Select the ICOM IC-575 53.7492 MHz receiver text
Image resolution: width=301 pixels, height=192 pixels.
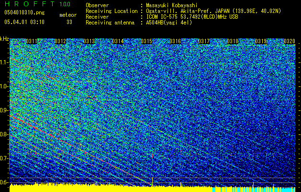pos(192,17)
